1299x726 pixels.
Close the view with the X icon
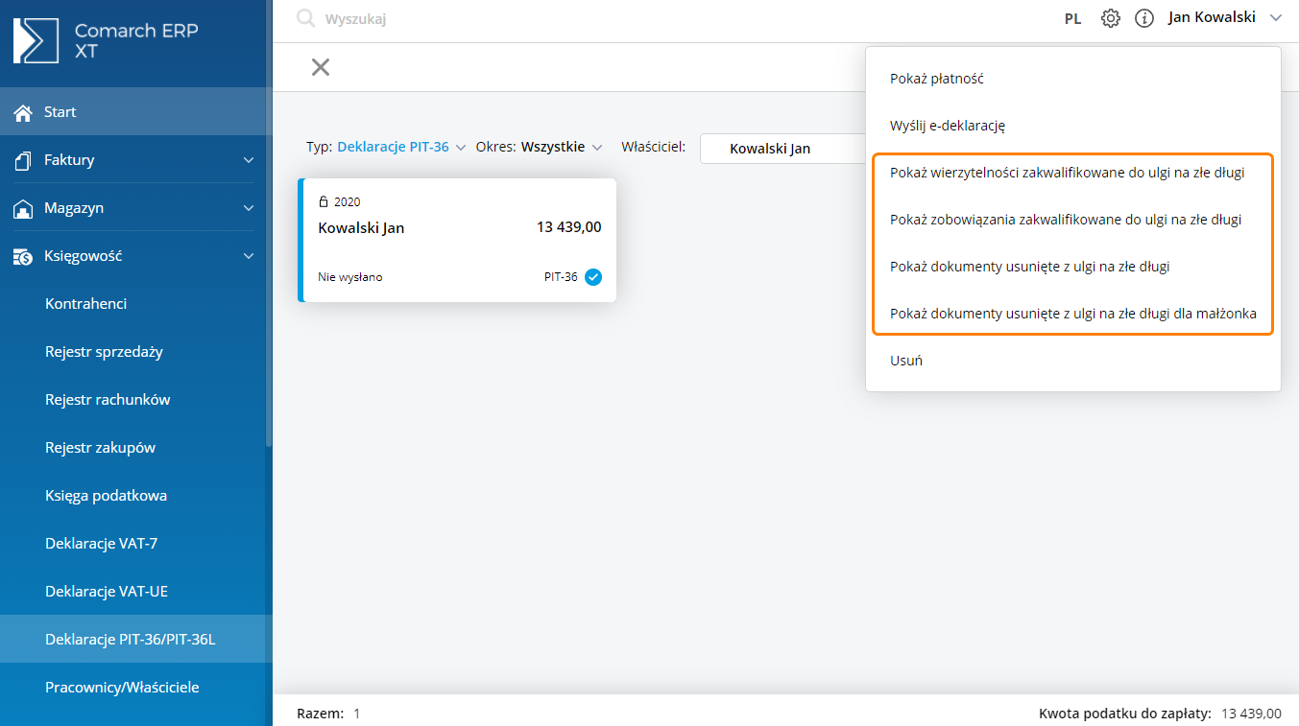click(x=321, y=67)
